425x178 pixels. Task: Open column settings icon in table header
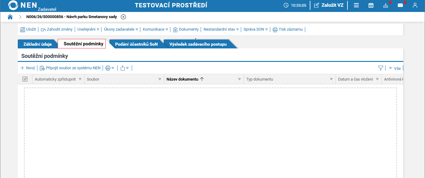(25, 79)
